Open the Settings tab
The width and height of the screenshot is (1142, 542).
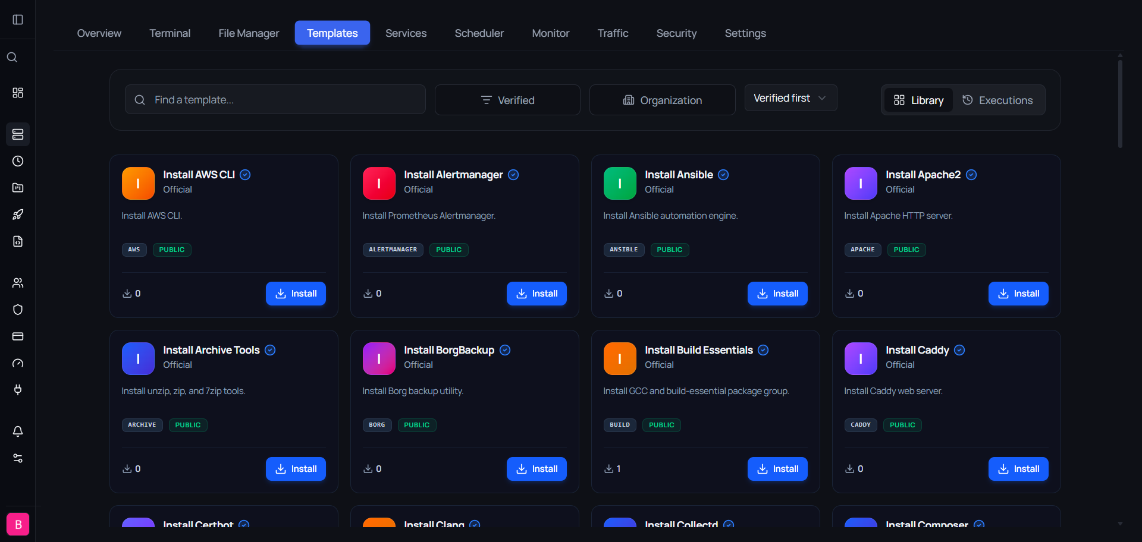point(745,33)
